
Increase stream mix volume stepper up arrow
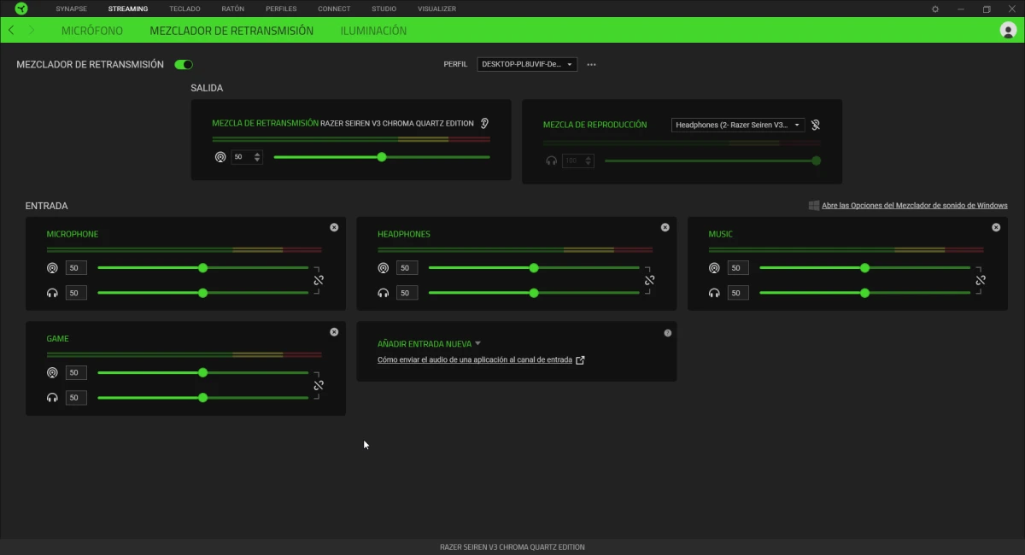point(258,155)
